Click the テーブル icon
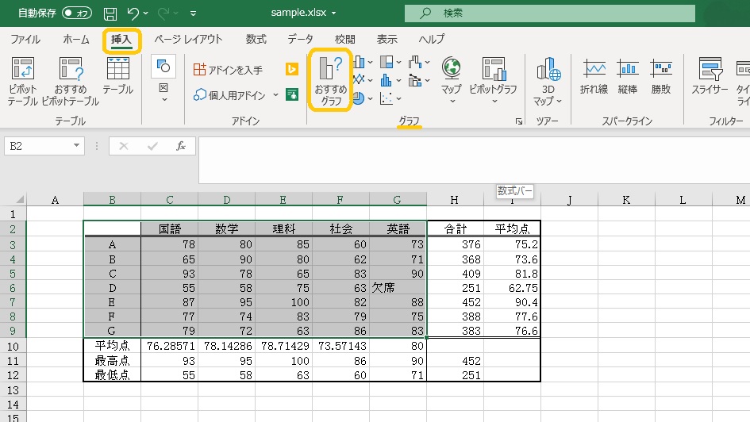This screenshot has height=422, width=750. click(117, 77)
